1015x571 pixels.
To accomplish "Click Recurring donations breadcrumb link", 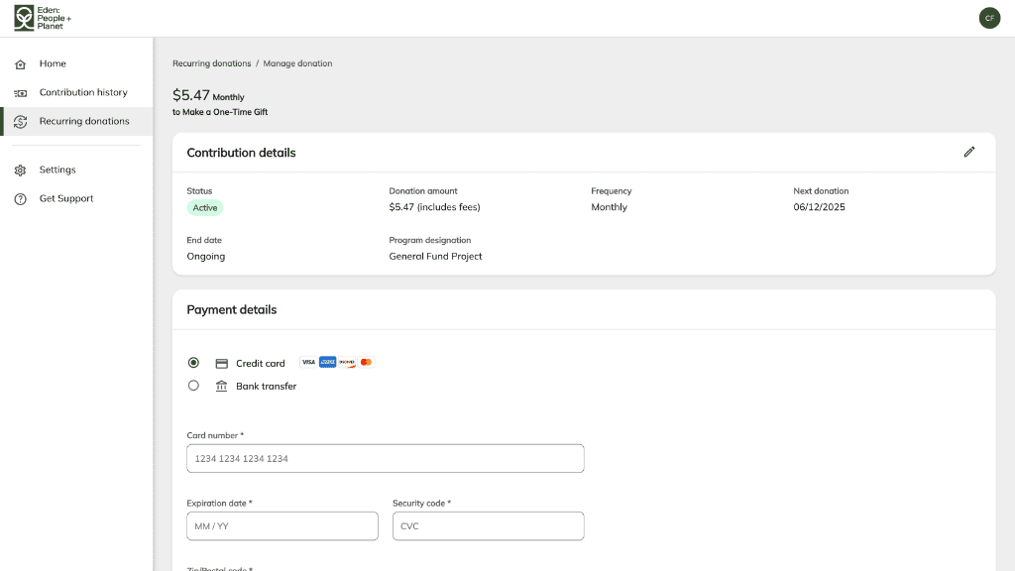I will pos(211,63).
